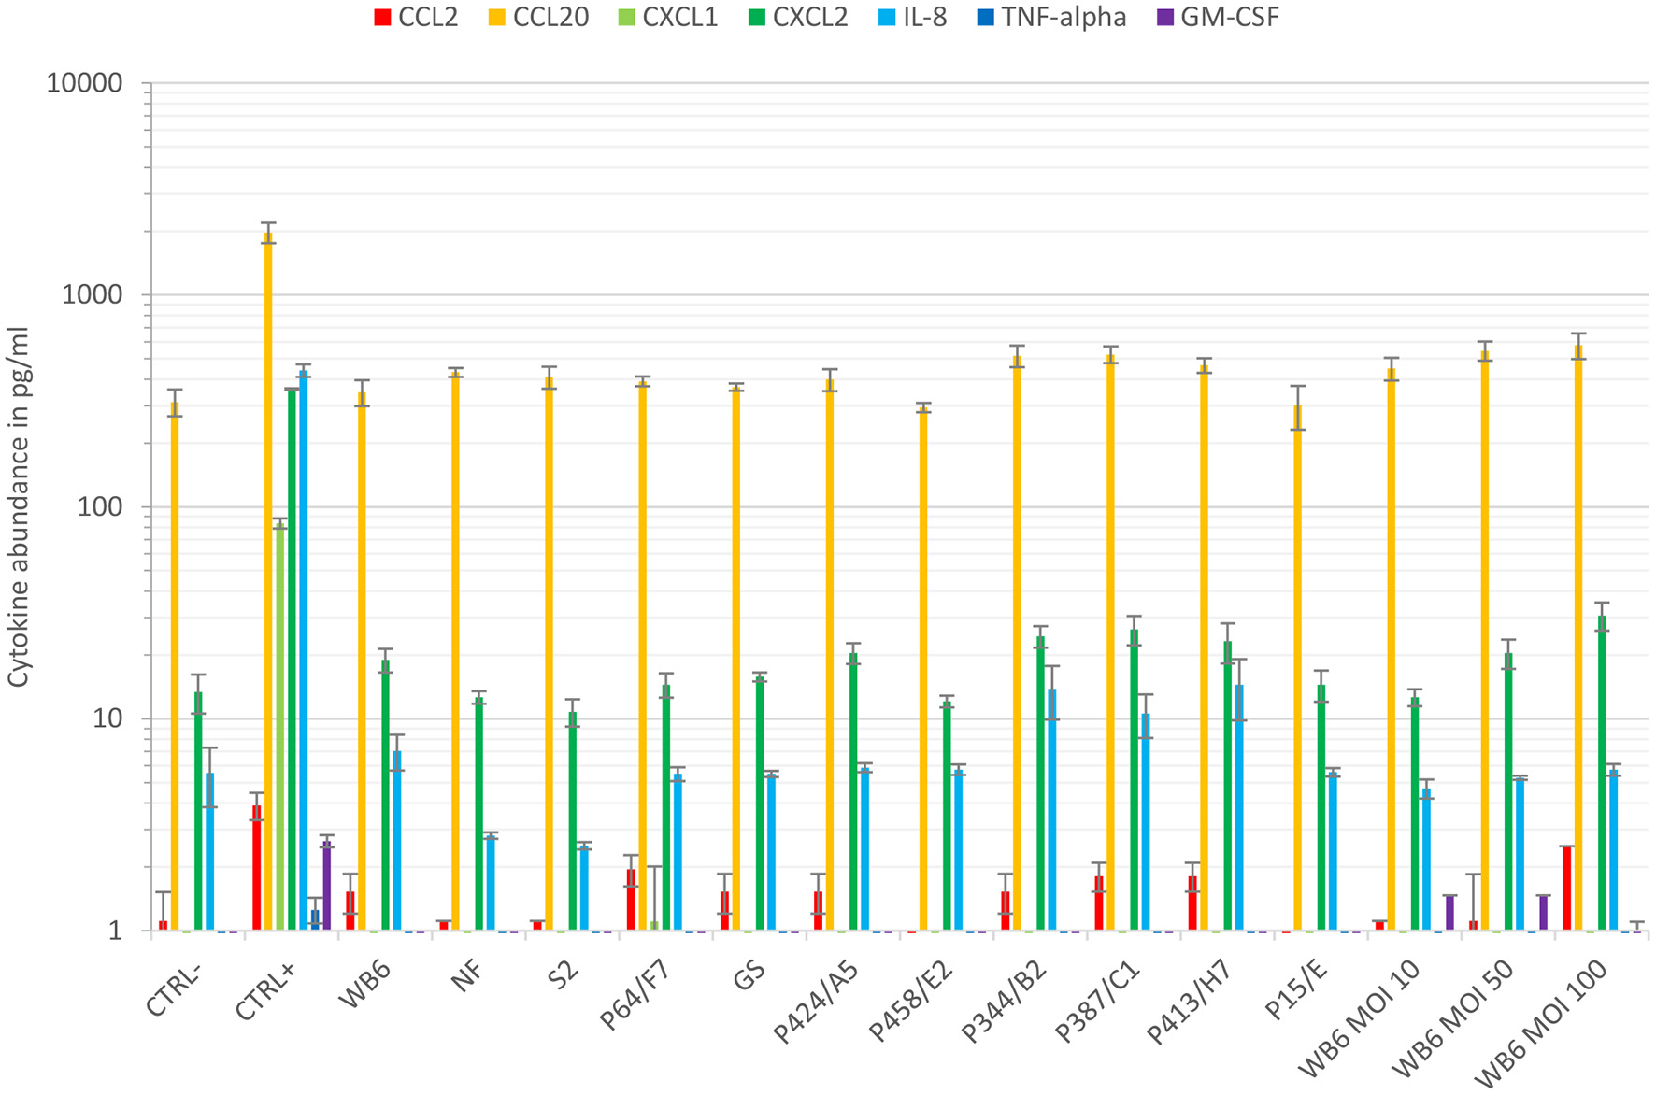Click the CTRL+ x-axis category label
The width and height of the screenshot is (1656, 1095).
pos(266,991)
